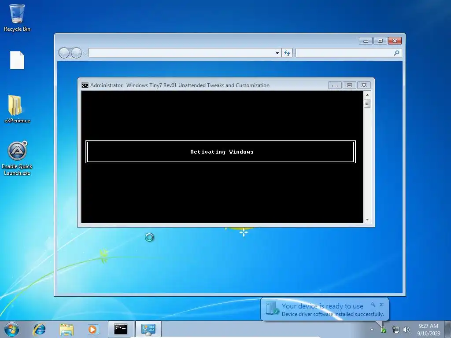Open the network tray icon
This screenshot has width=451, height=338.
pyautogui.click(x=396, y=330)
